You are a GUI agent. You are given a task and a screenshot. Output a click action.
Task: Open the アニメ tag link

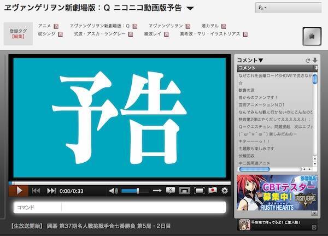tap(45, 26)
